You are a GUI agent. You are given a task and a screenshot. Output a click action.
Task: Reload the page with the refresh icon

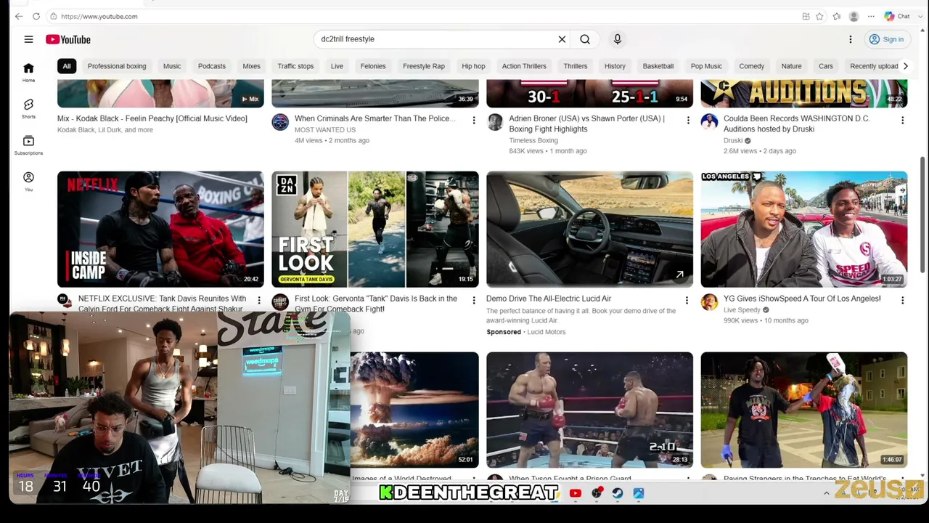coord(36,16)
